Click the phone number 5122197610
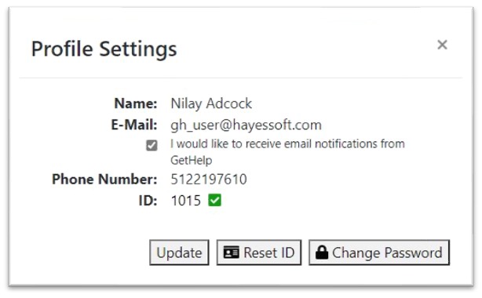This screenshot has width=482, height=298. point(209,179)
